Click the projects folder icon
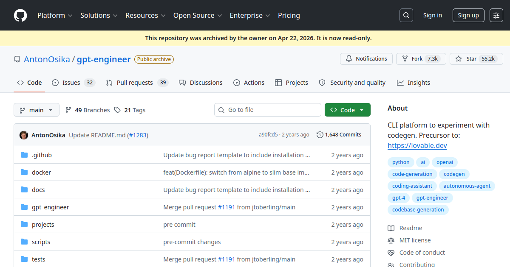Image resolution: width=510 pixels, height=267 pixels. coord(24,225)
